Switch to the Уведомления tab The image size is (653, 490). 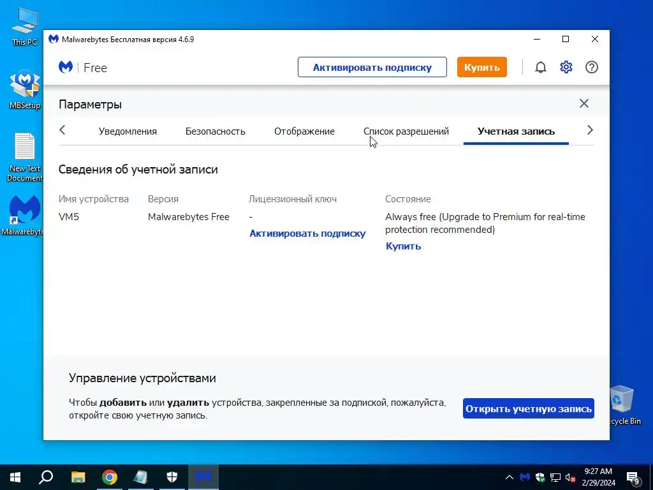point(128,131)
